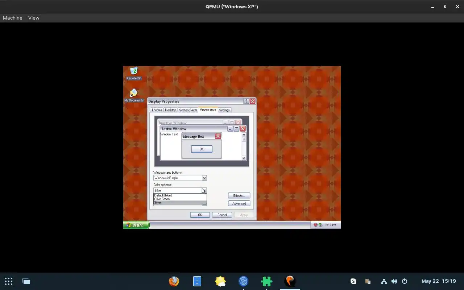Choose Olive Green color scheme
The image size is (464, 290).
click(180, 199)
